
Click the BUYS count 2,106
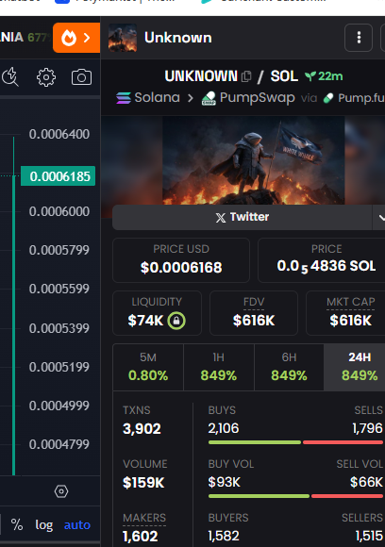(x=224, y=428)
